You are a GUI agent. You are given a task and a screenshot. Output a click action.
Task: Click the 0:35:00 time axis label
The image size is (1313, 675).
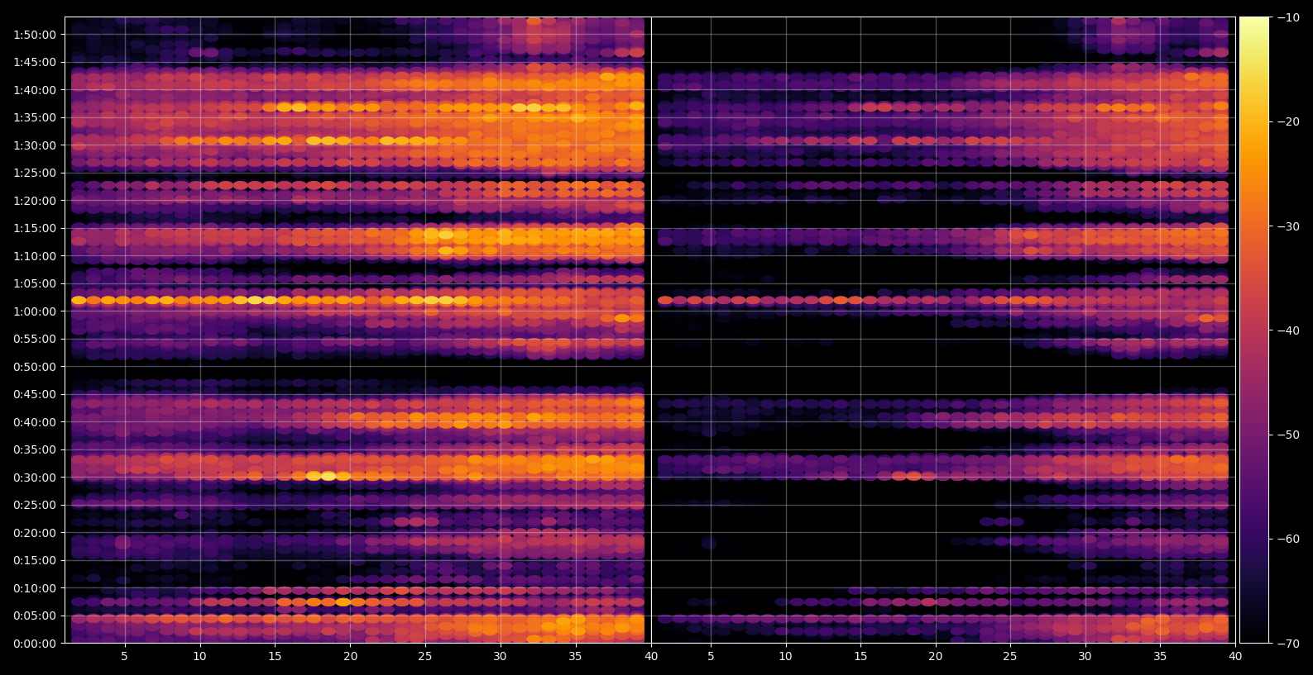point(35,449)
